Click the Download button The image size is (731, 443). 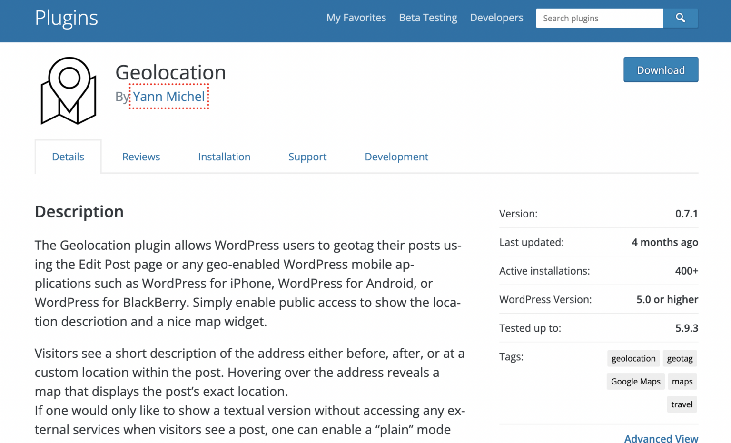click(x=661, y=69)
